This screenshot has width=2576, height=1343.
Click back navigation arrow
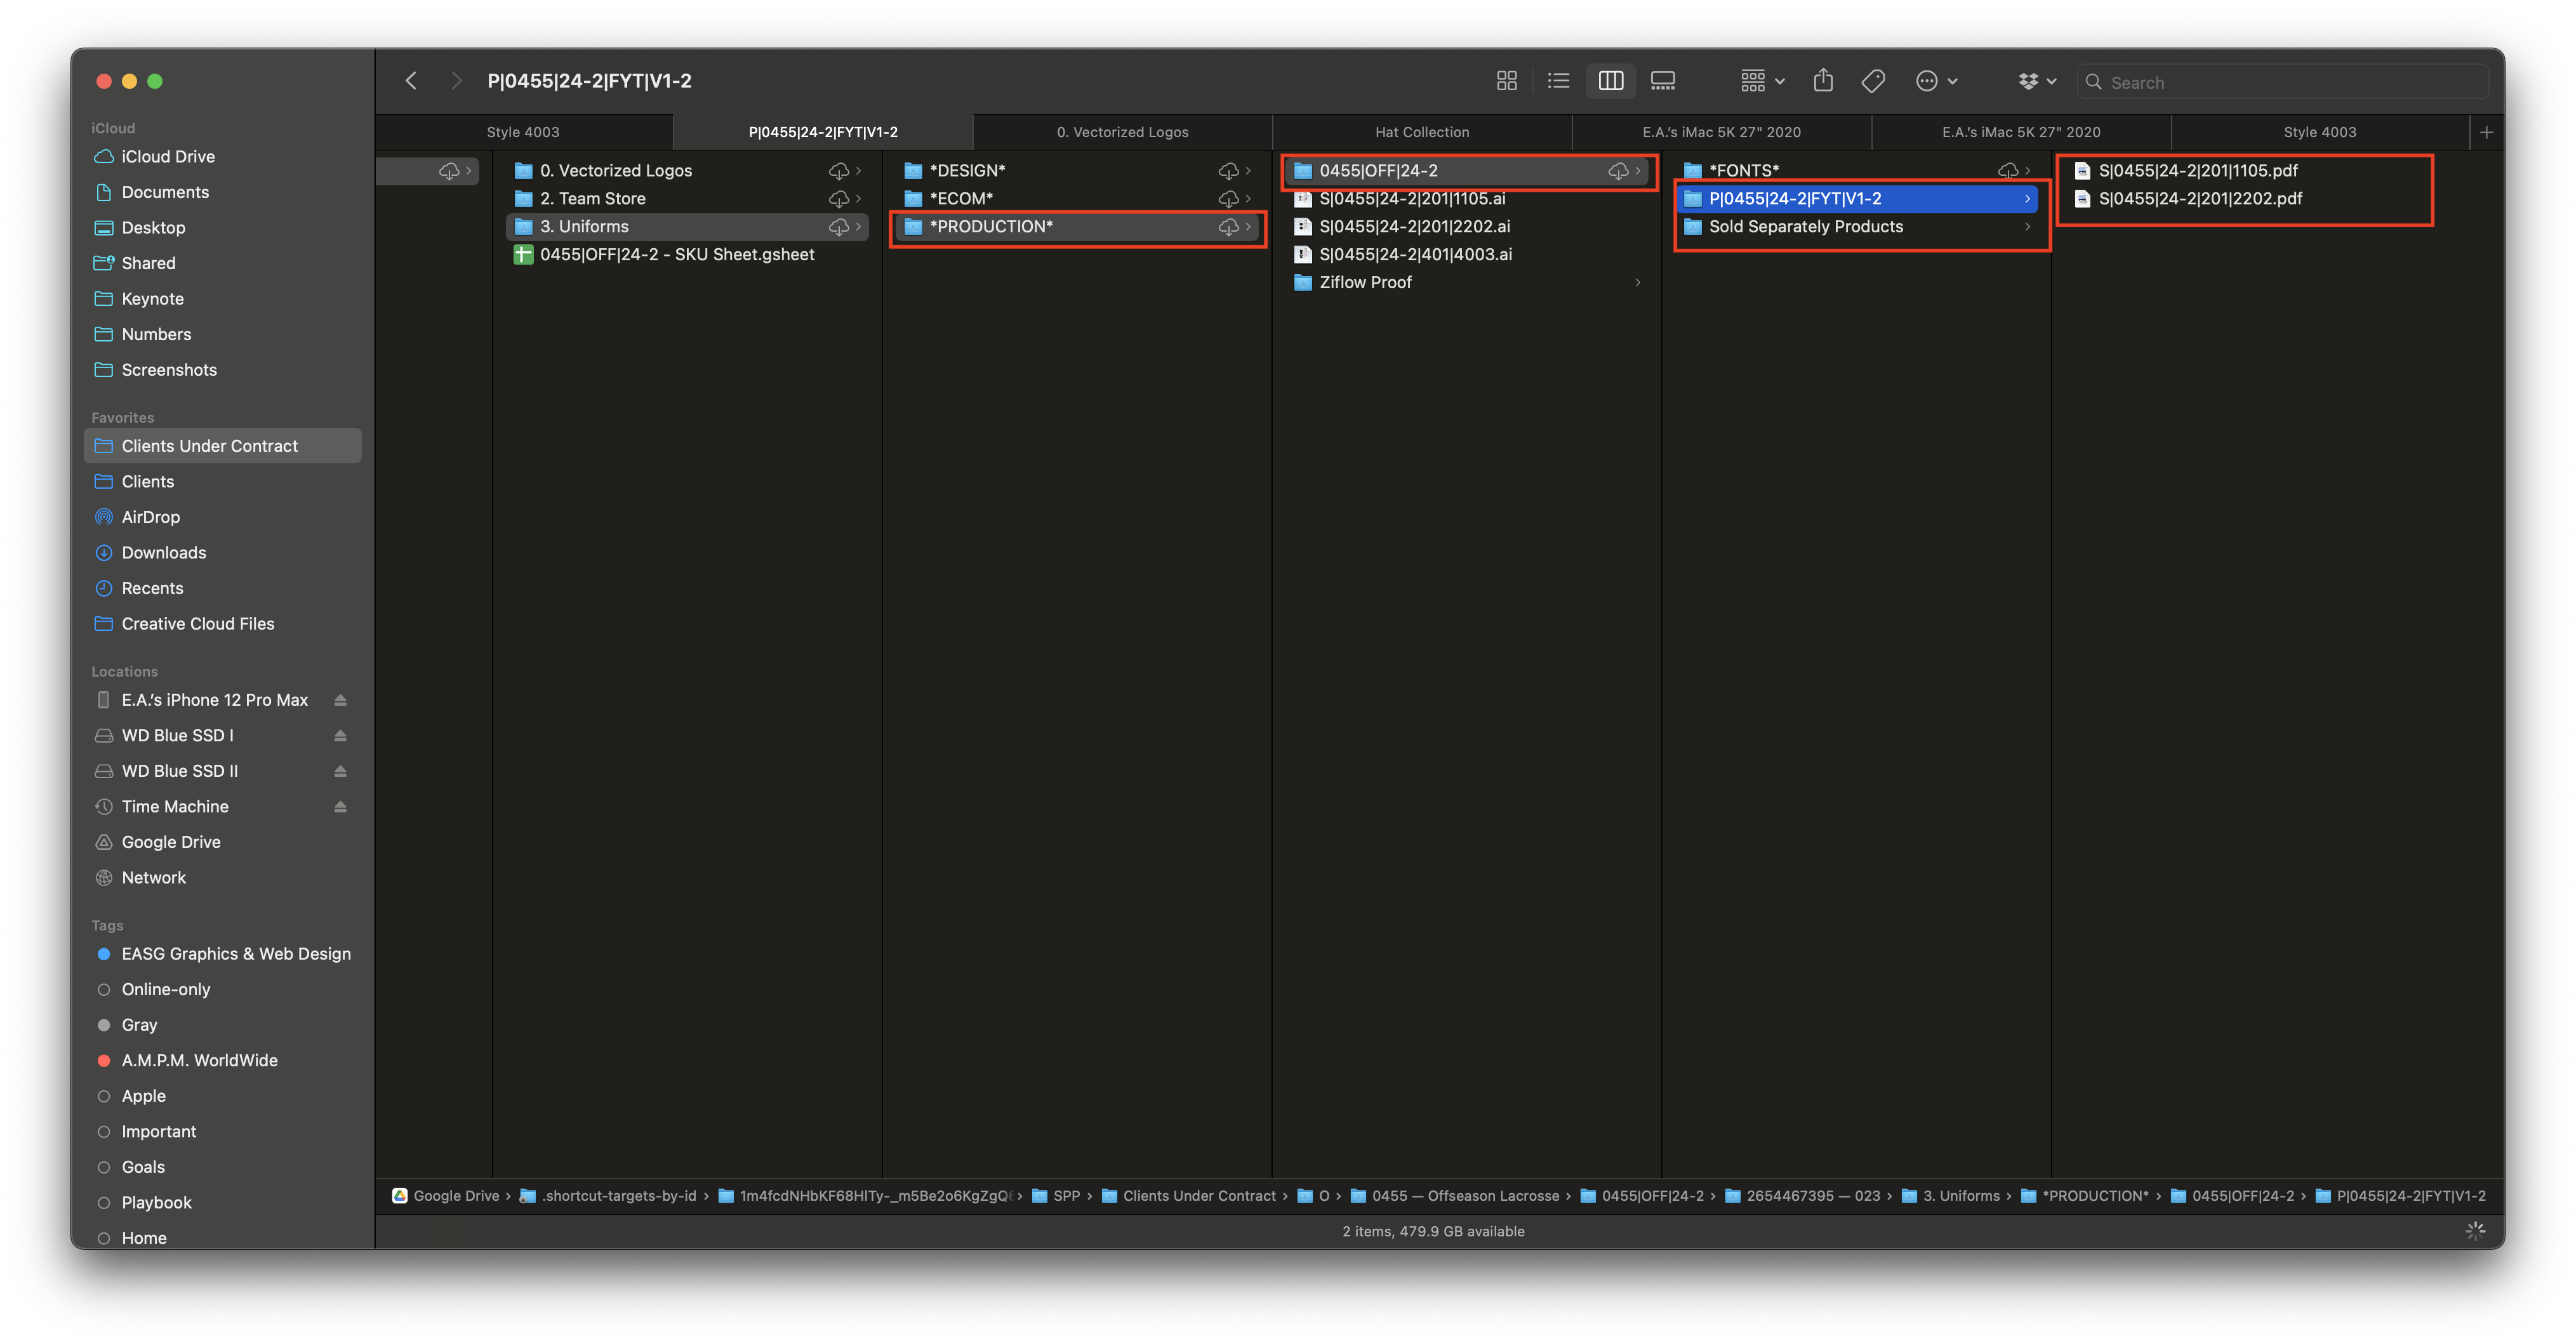click(411, 81)
